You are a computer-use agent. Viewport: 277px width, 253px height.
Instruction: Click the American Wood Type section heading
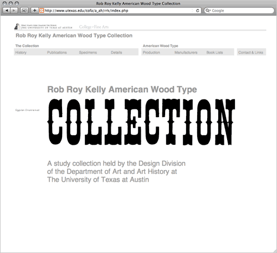[x=161, y=46]
